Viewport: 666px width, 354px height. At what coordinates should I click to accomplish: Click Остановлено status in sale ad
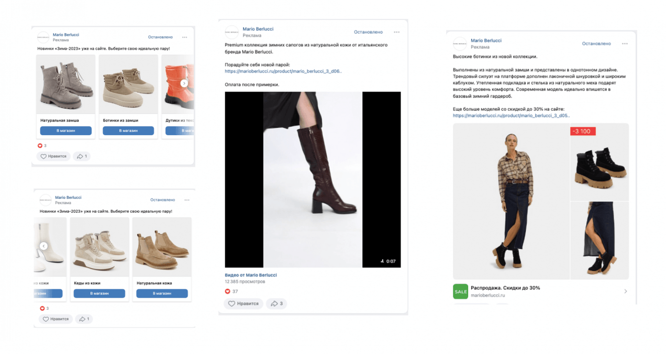click(x=596, y=44)
